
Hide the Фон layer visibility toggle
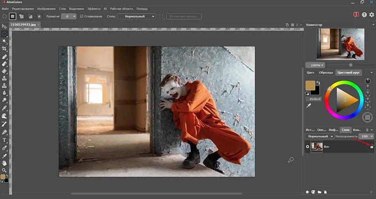(307, 146)
